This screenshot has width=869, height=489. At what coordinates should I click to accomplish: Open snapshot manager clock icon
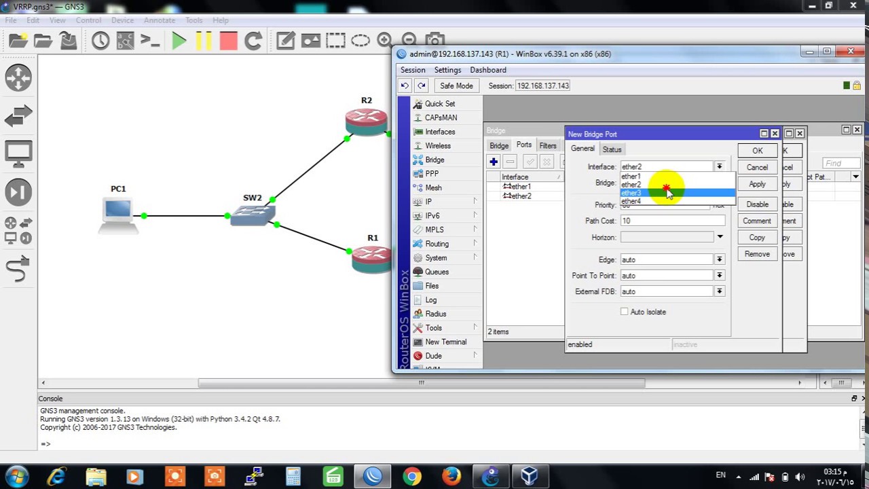point(100,41)
